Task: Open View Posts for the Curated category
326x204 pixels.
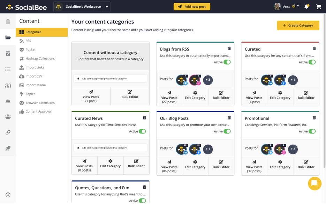Action: coord(254,97)
